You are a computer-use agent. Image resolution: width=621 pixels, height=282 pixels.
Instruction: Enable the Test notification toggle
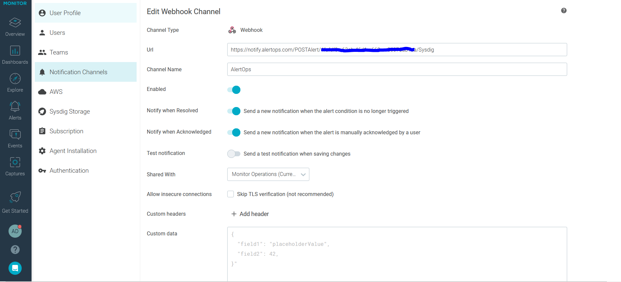pos(234,154)
